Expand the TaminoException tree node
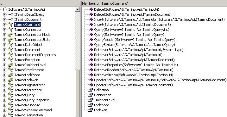The height and width of the screenshot is (117, 227). 4,60
